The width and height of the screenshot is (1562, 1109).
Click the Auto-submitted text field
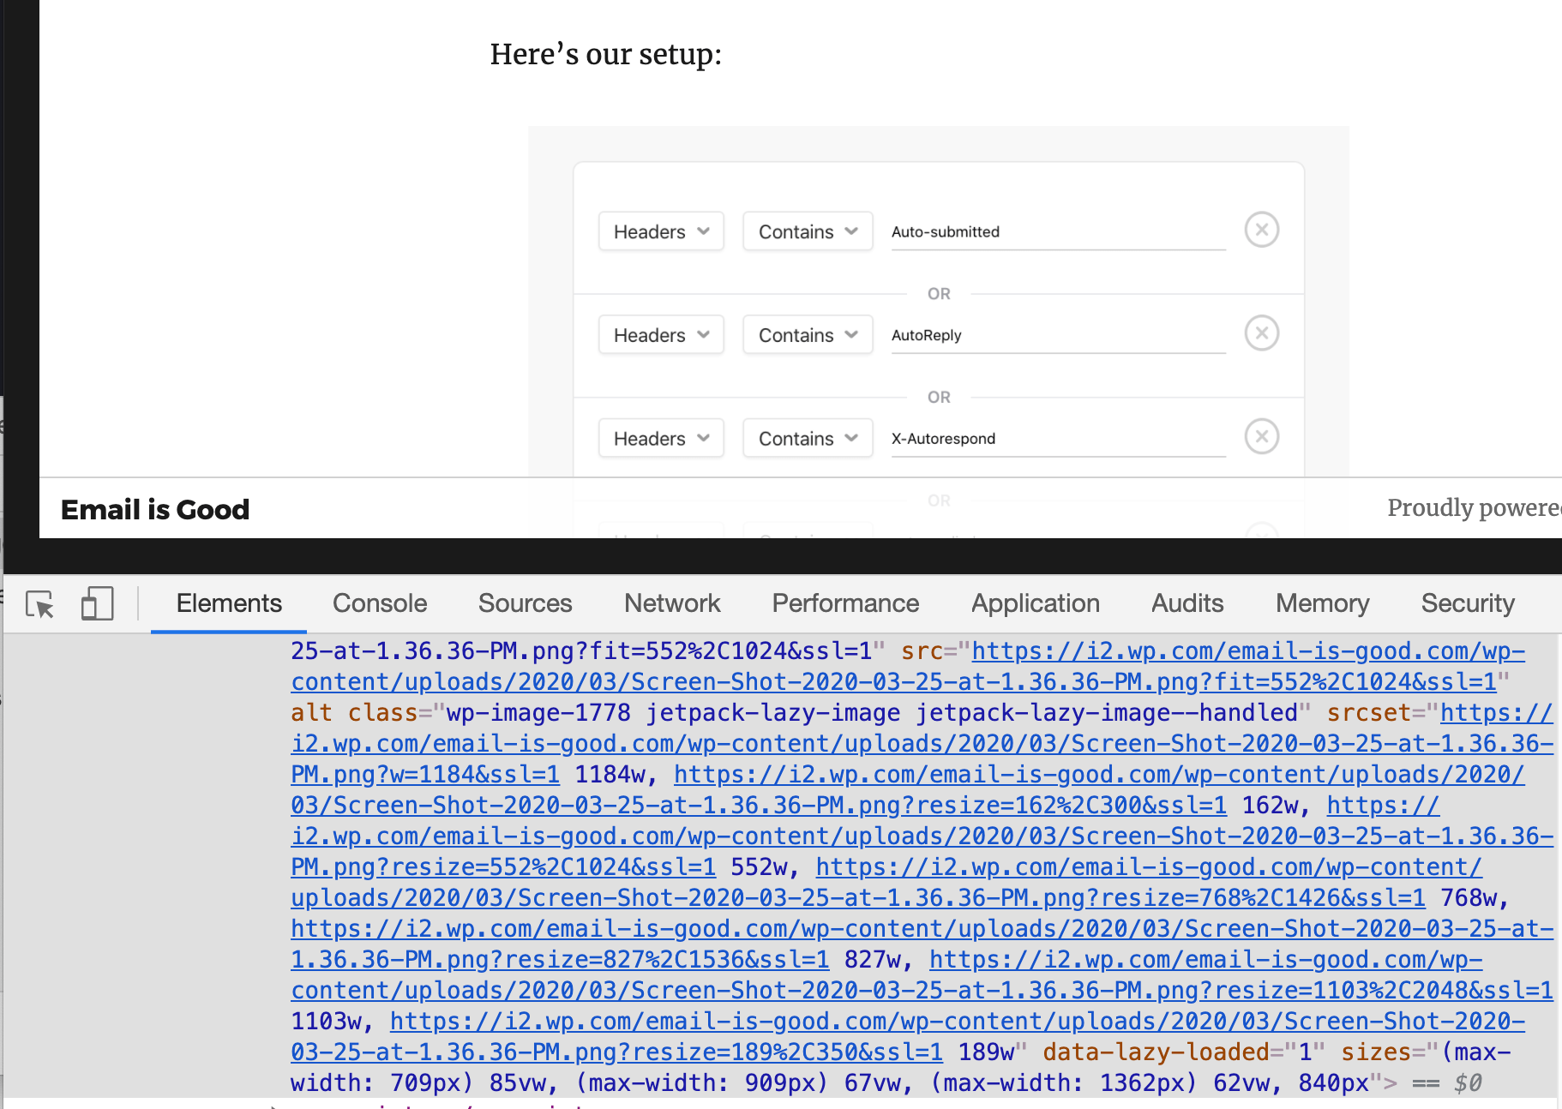(1058, 232)
